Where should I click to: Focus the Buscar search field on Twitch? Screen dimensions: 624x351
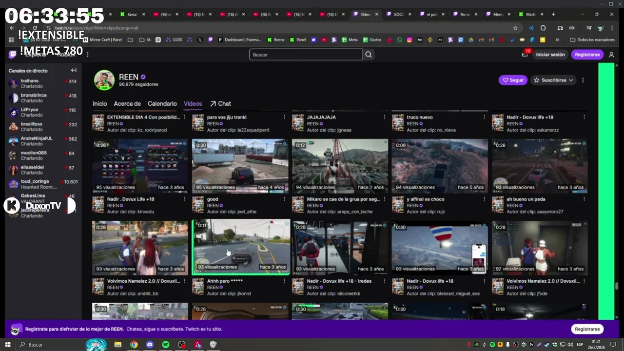tap(306, 55)
